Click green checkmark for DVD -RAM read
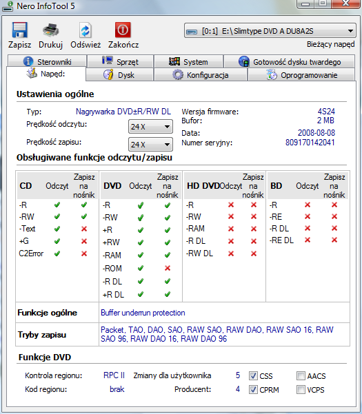This screenshot has width=362, height=414. (x=141, y=255)
